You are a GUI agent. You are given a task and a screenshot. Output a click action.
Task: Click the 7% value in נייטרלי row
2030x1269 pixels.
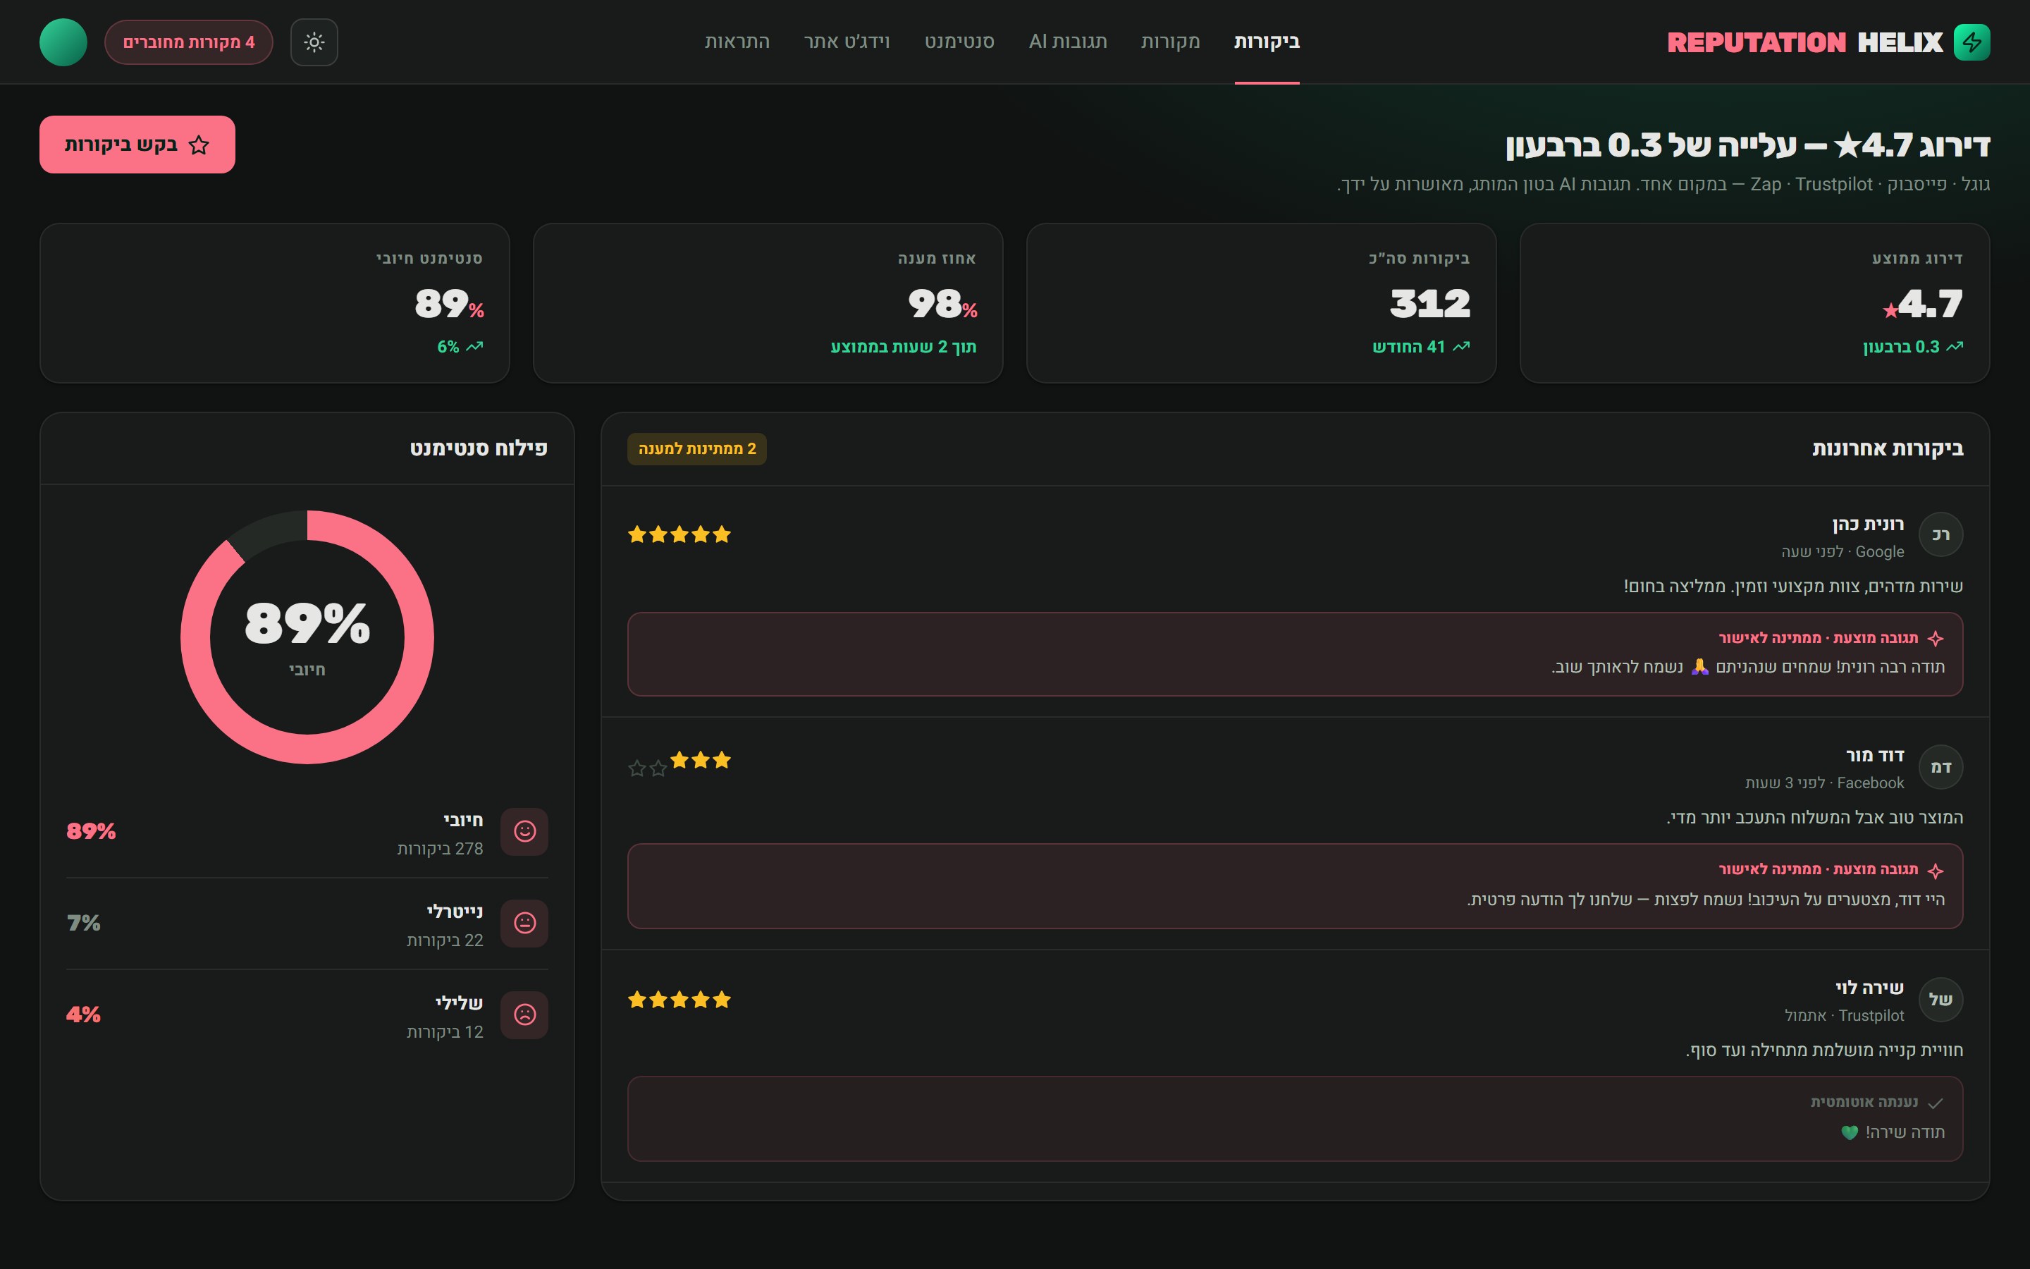coord(83,924)
